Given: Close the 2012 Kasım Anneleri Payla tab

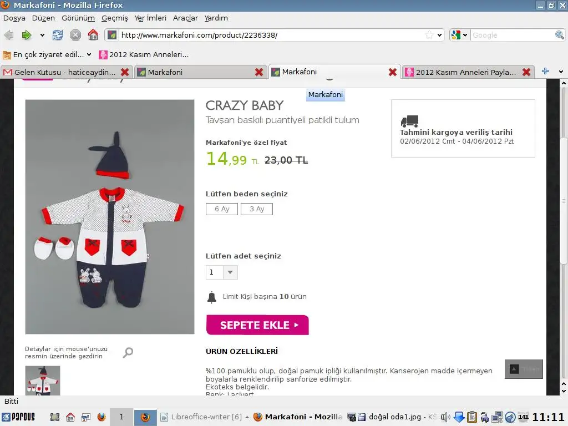Looking at the screenshot, I should 526,72.
